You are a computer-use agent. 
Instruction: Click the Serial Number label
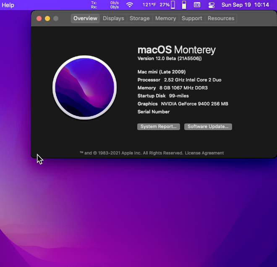(154, 112)
